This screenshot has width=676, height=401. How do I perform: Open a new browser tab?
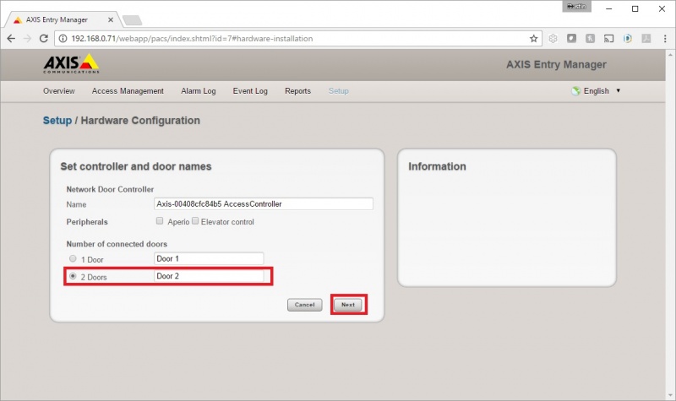coord(132,19)
